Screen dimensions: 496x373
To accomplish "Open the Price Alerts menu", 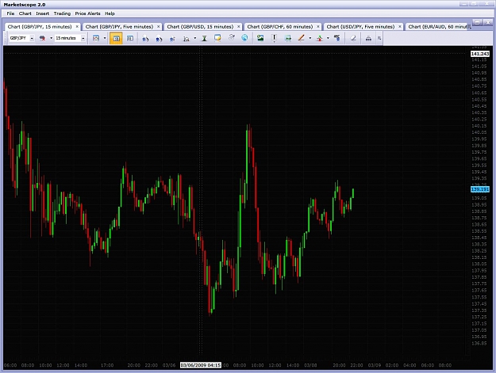I will pos(87,13).
